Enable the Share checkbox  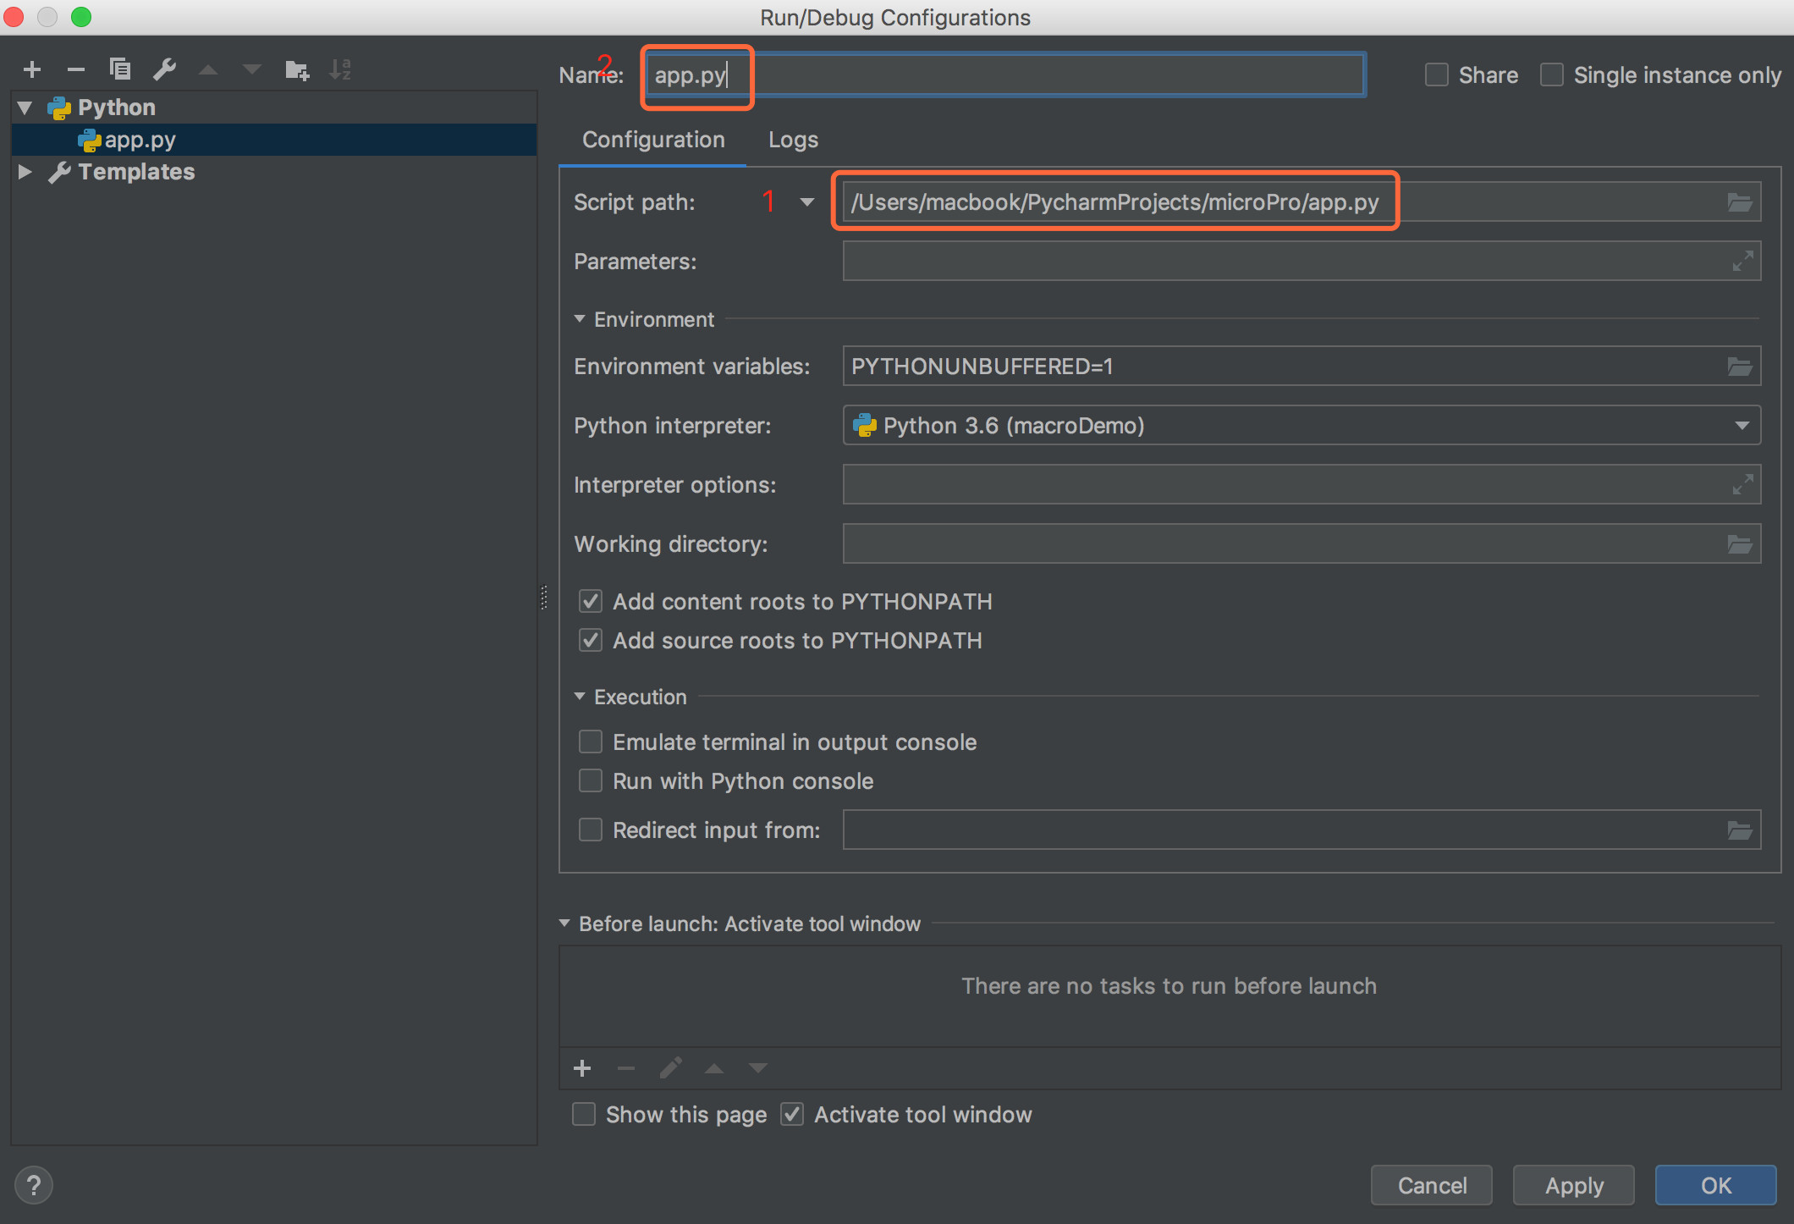tap(1437, 75)
